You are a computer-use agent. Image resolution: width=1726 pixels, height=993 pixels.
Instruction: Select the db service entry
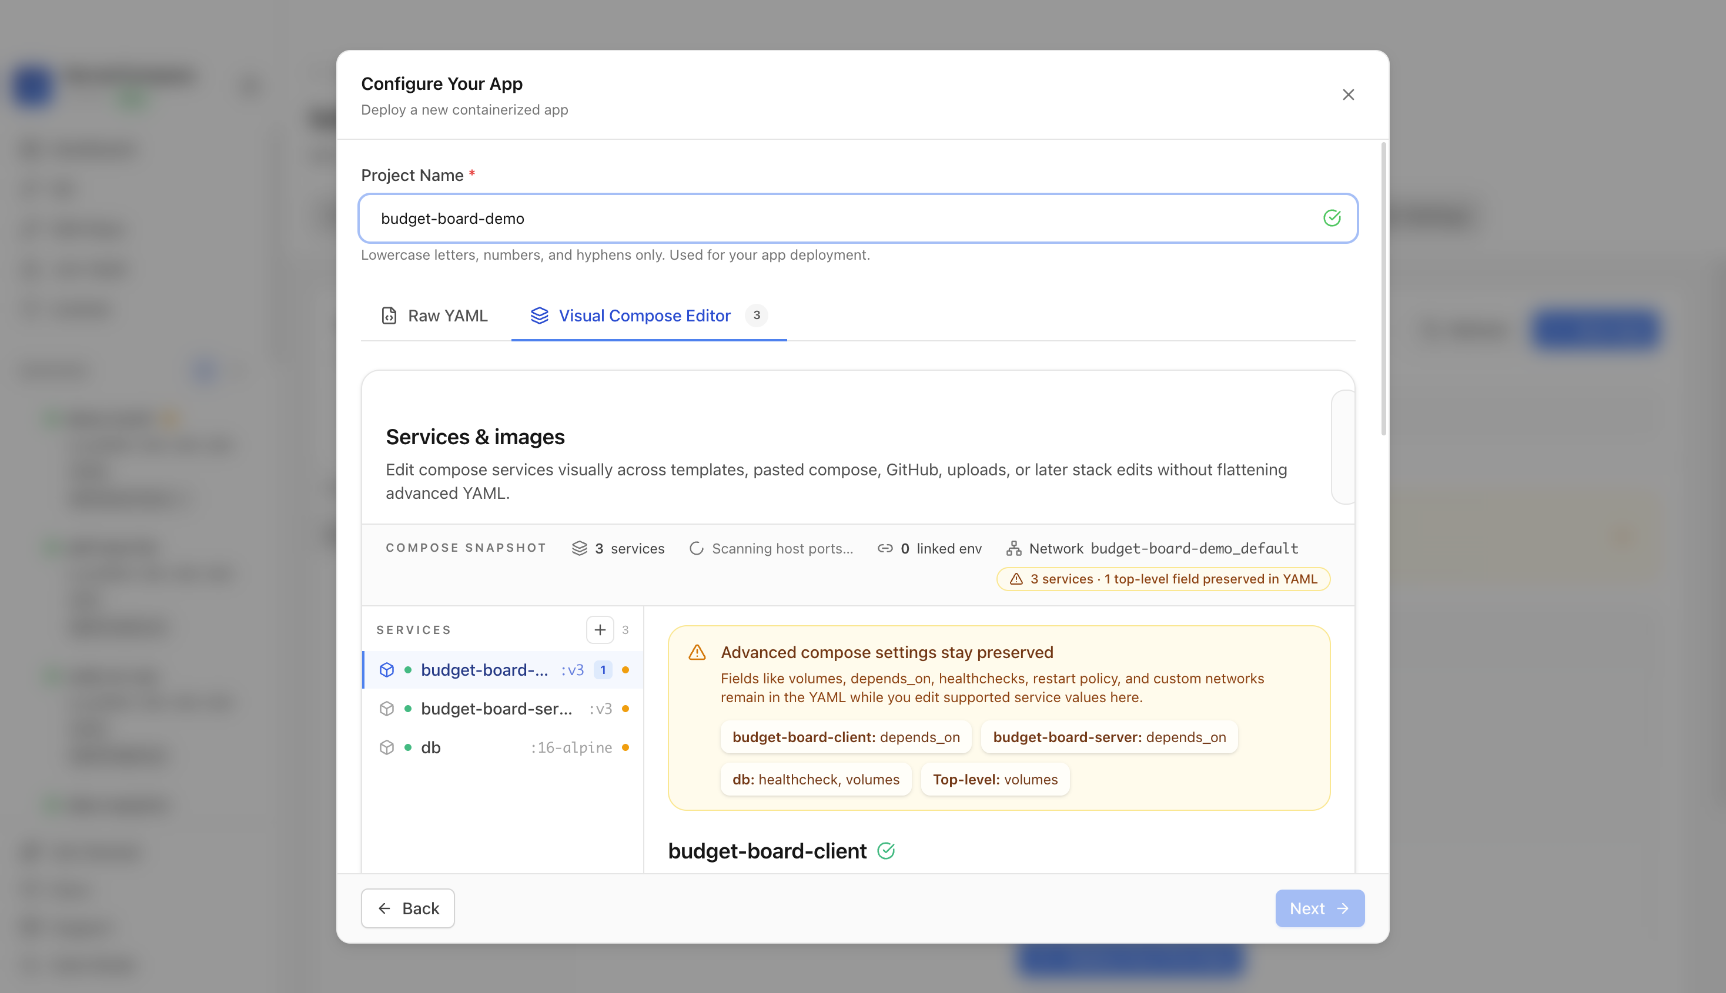[503, 747]
